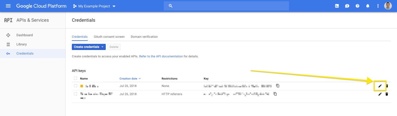Edit the API key with None restrictions

(380, 86)
